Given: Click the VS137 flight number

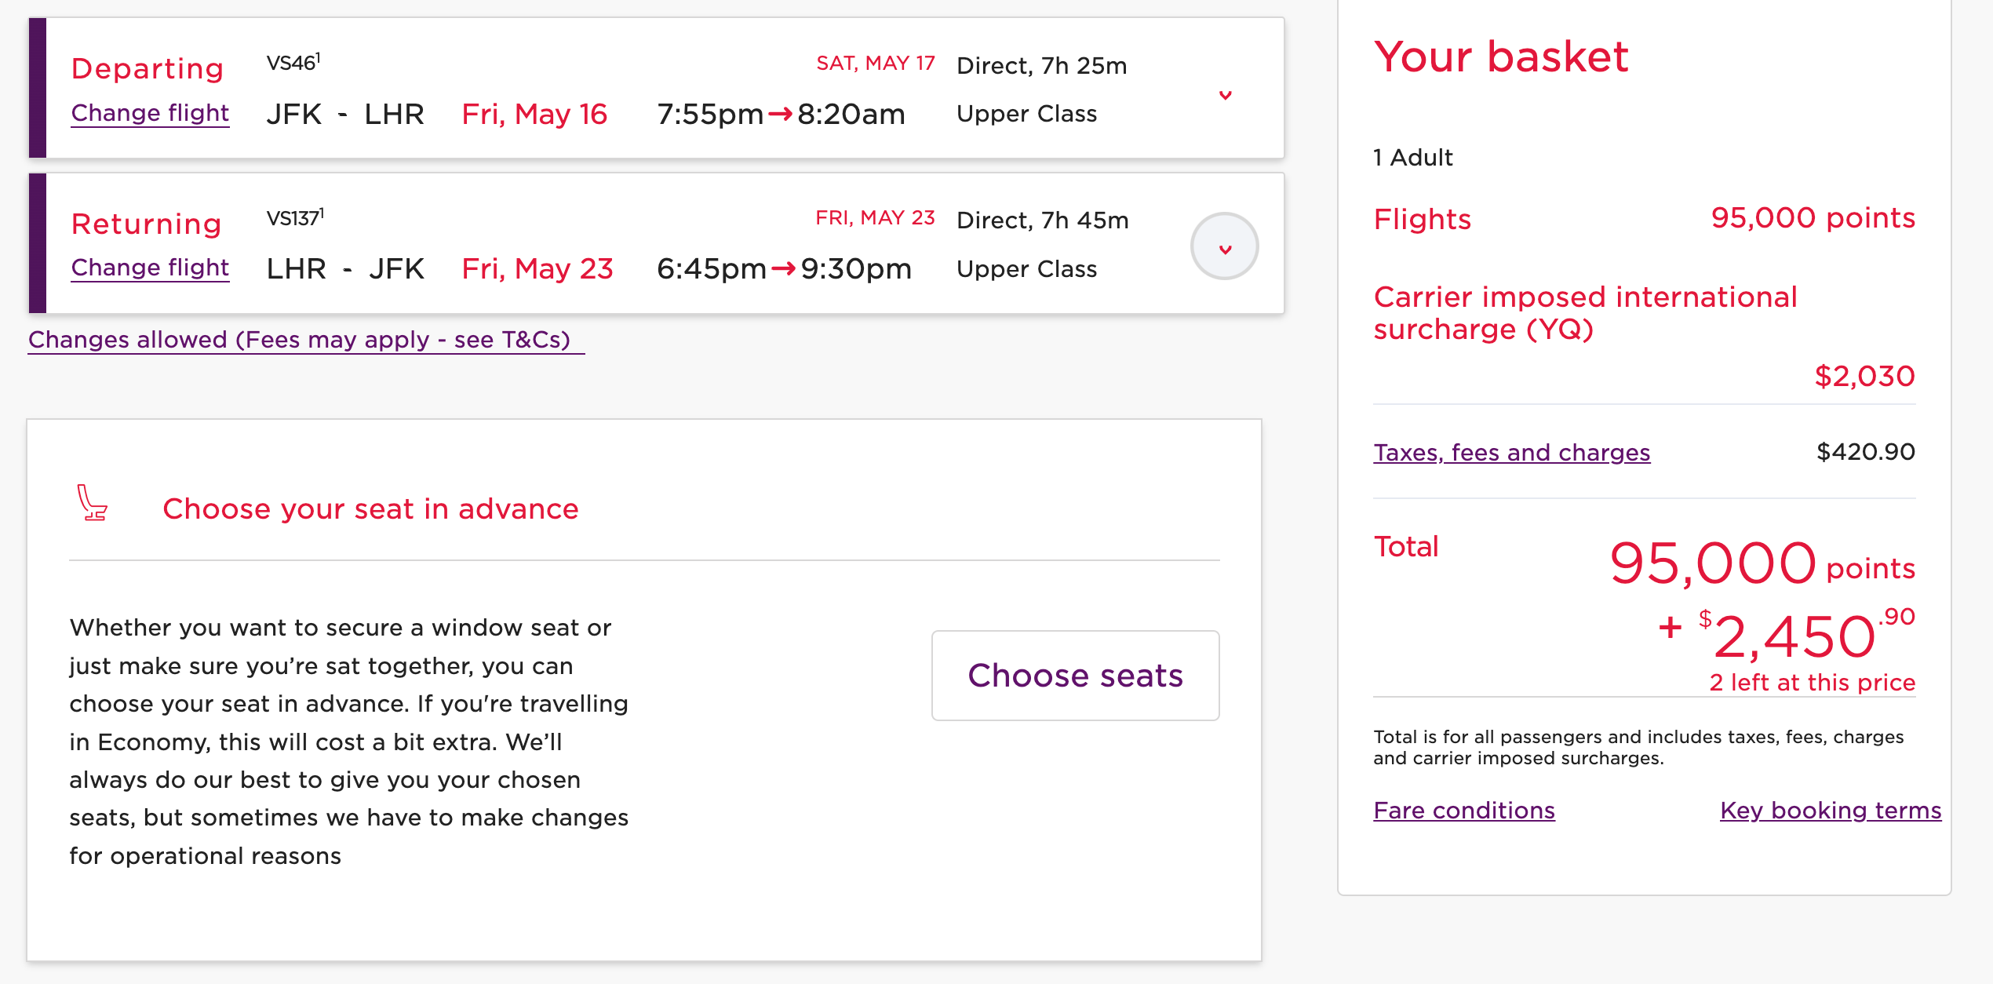Looking at the screenshot, I should tap(294, 217).
